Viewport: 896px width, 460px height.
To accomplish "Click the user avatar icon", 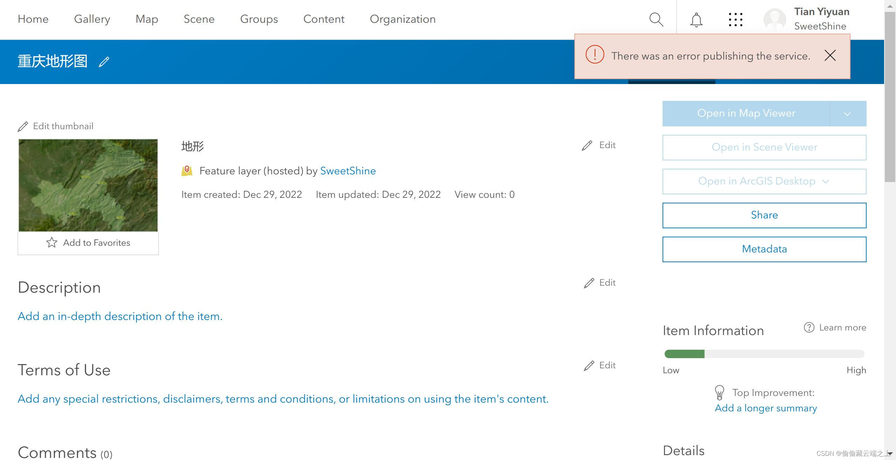I will coord(775,20).
